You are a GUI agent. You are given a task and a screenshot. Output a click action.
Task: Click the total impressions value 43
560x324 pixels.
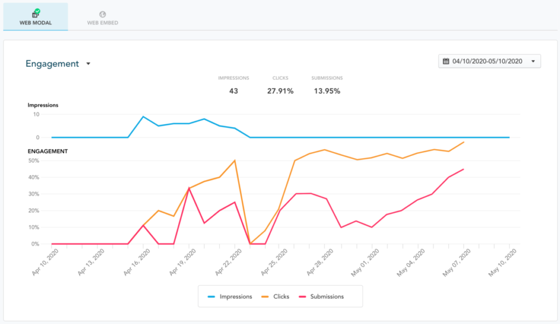[x=234, y=91]
